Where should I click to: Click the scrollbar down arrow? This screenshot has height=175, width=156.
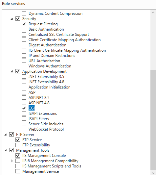tap(153, 173)
